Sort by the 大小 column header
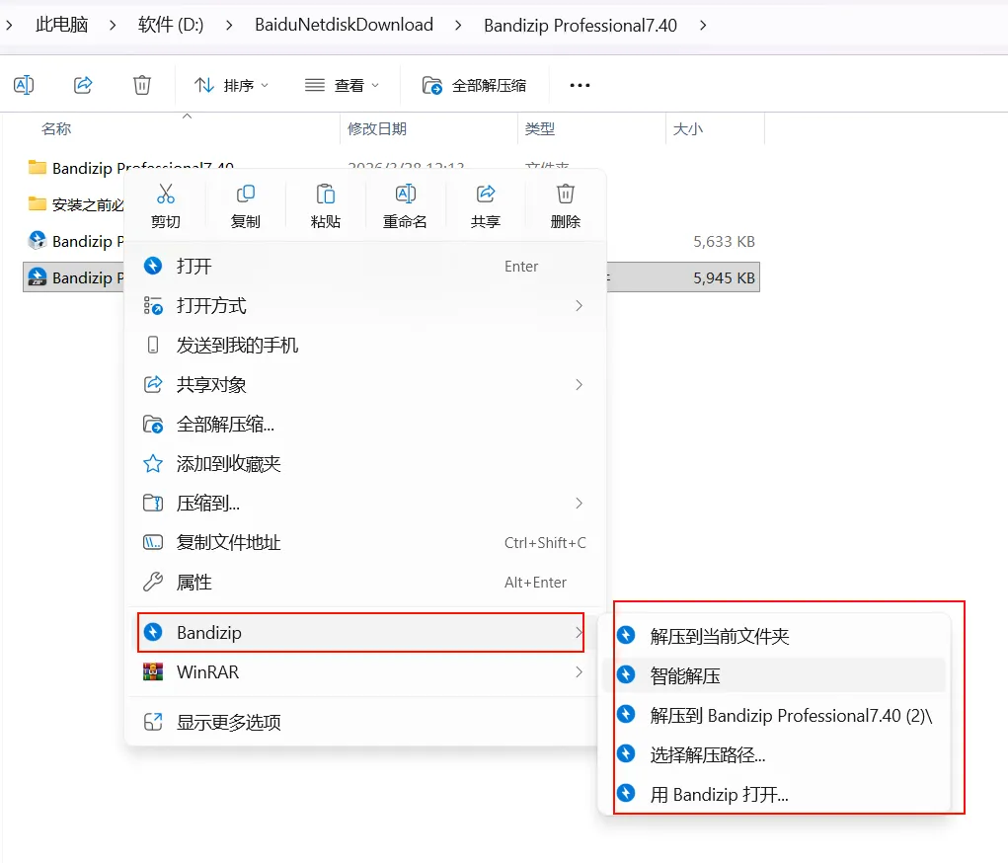This screenshot has width=1008, height=863. coord(688,129)
